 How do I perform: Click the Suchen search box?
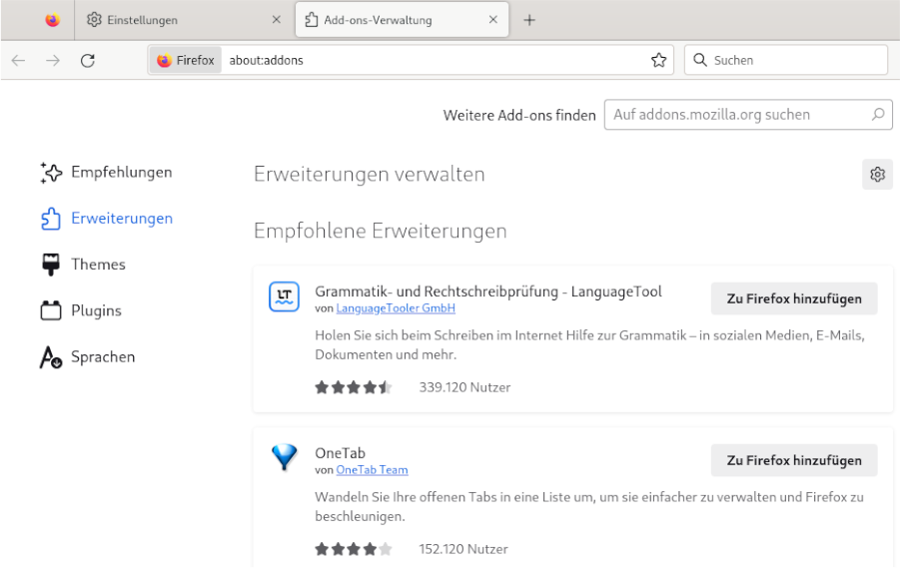tap(786, 60)
